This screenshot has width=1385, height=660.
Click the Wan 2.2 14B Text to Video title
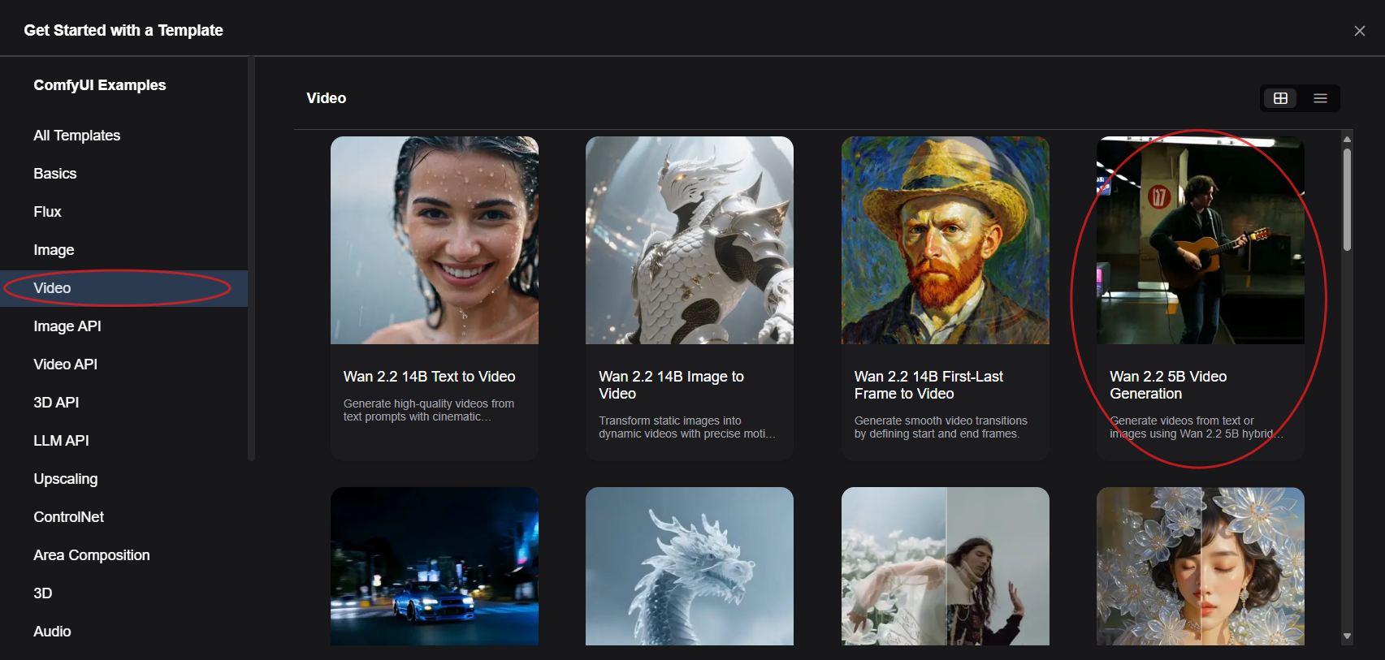[429, 377]
